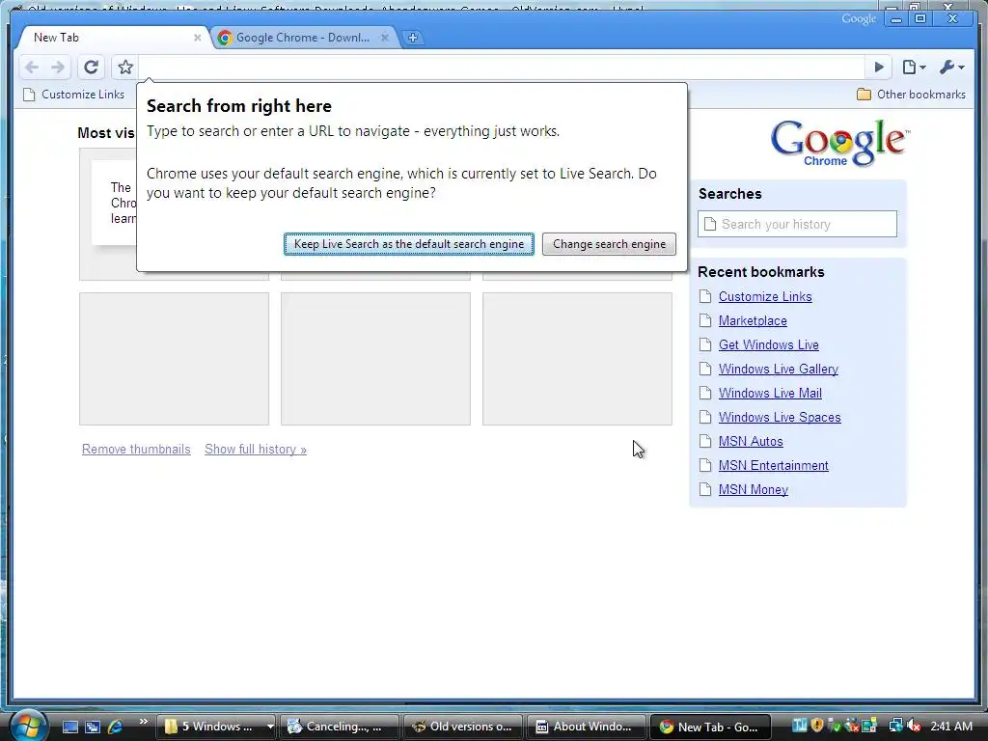Open Customize Links bookmark in bookmarks bar
Viewport: 988px width, 741px height.
[x=73, y=95]
